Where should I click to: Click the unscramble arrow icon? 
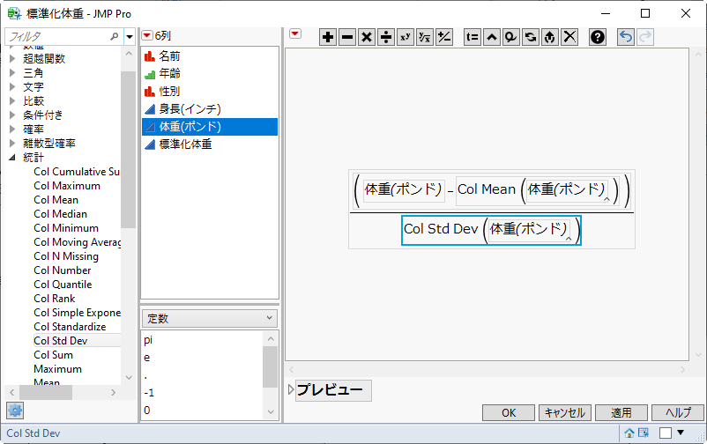549,37
